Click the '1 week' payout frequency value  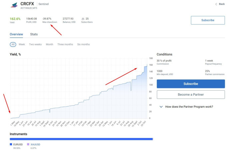point(209,61)
